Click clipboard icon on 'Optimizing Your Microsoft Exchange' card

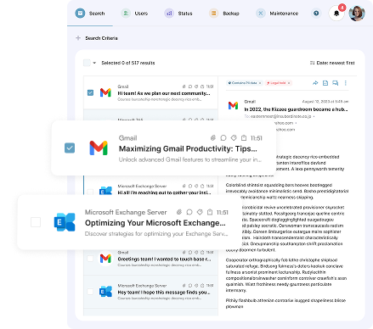tap(210, 212)
